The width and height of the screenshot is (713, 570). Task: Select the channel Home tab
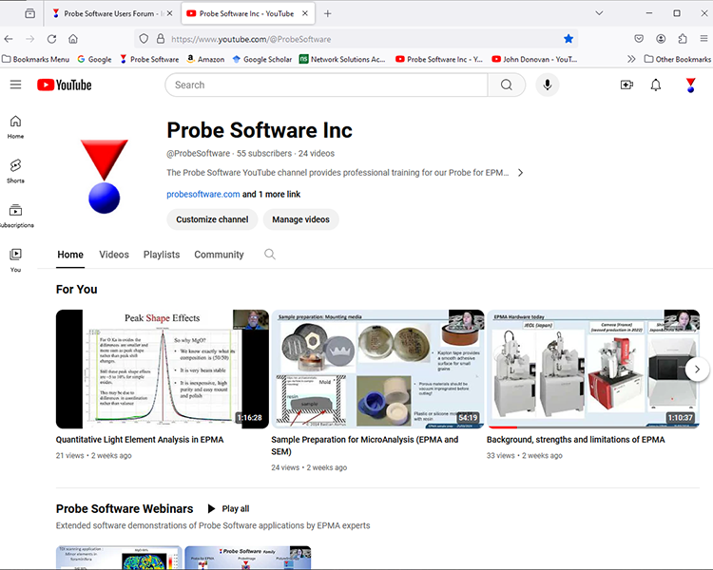[70, 255]
